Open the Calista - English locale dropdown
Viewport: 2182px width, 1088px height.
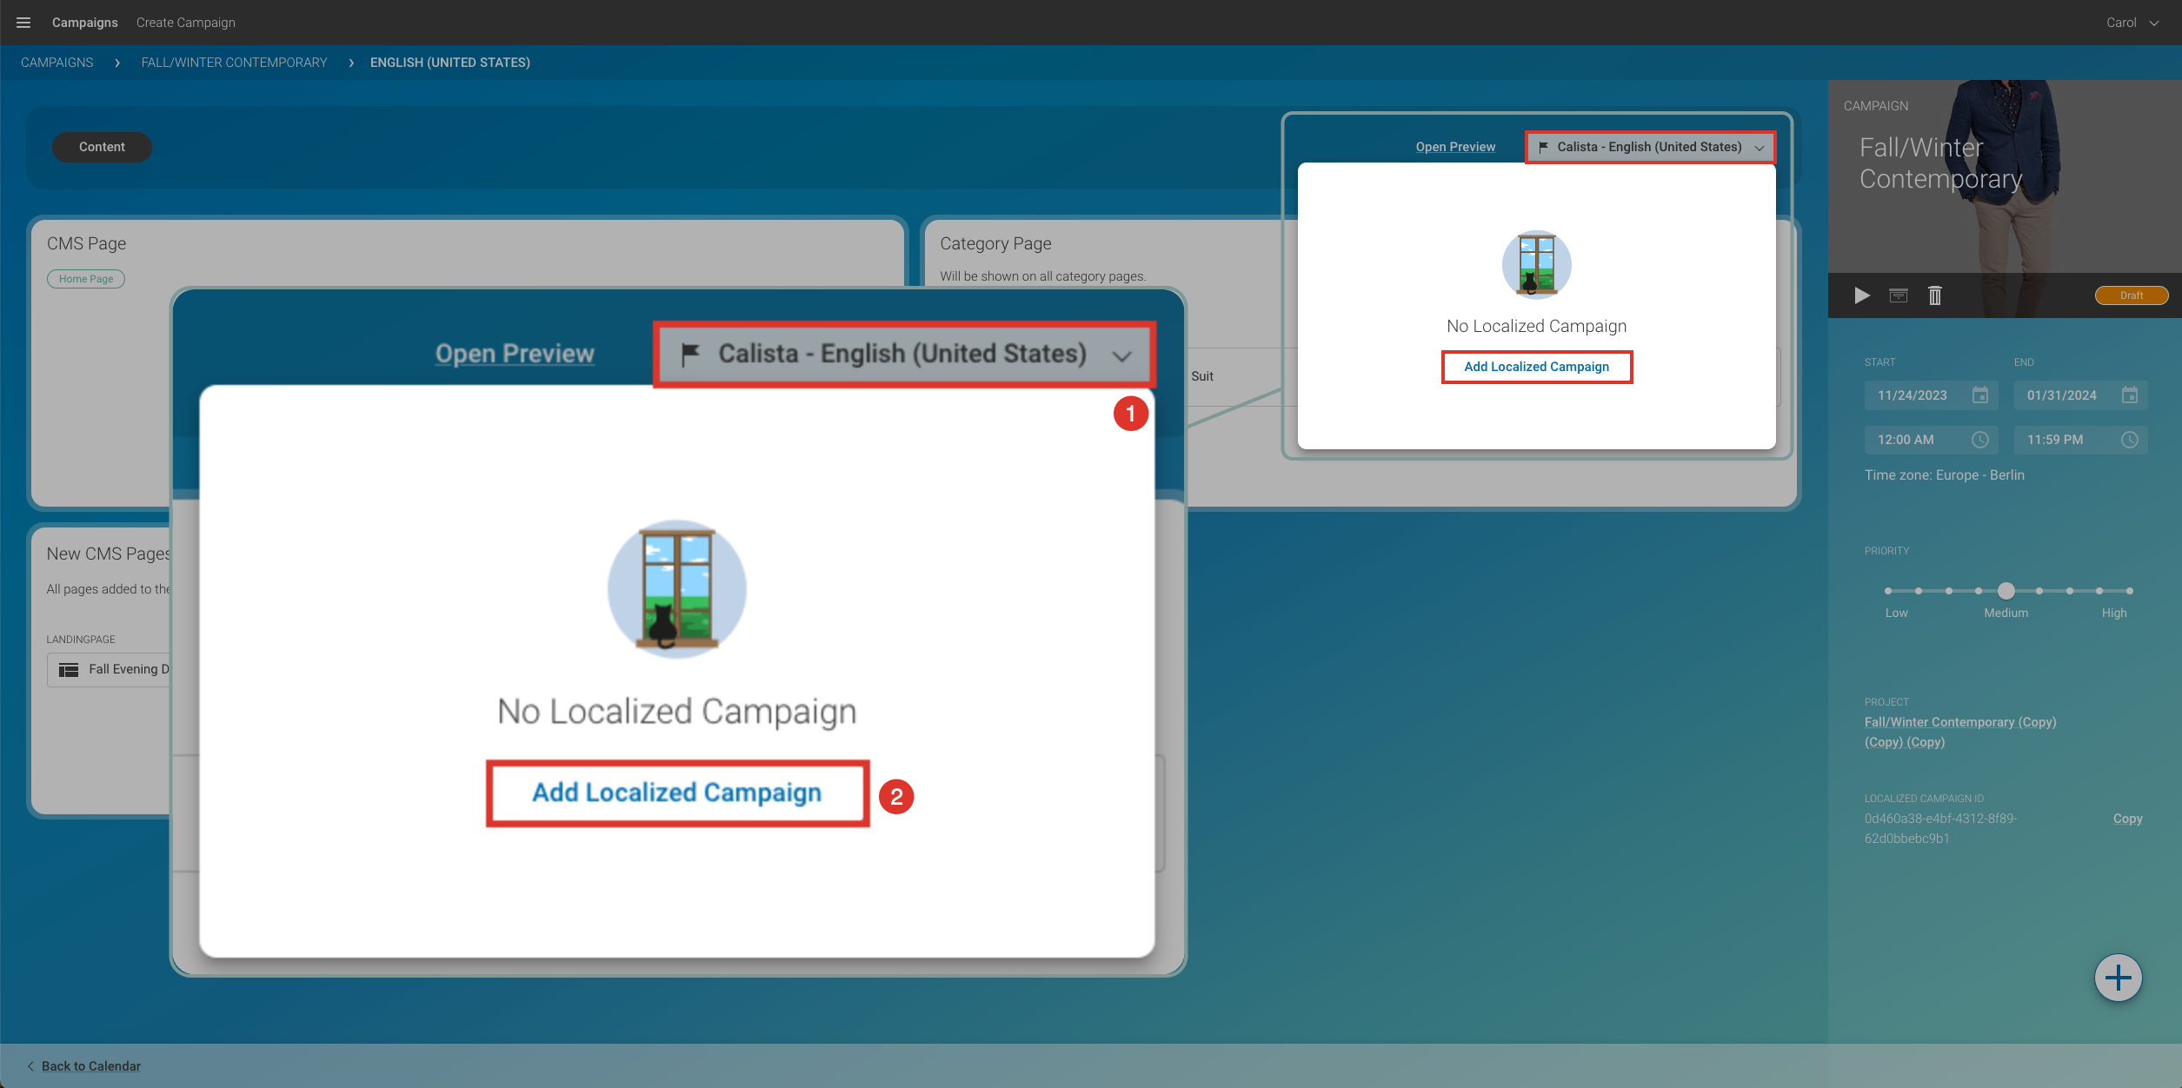(x=904, y=354)
